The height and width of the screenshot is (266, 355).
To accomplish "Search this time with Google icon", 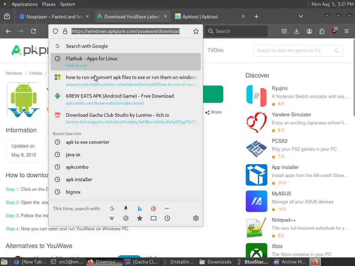I will [x=112, y=209].
